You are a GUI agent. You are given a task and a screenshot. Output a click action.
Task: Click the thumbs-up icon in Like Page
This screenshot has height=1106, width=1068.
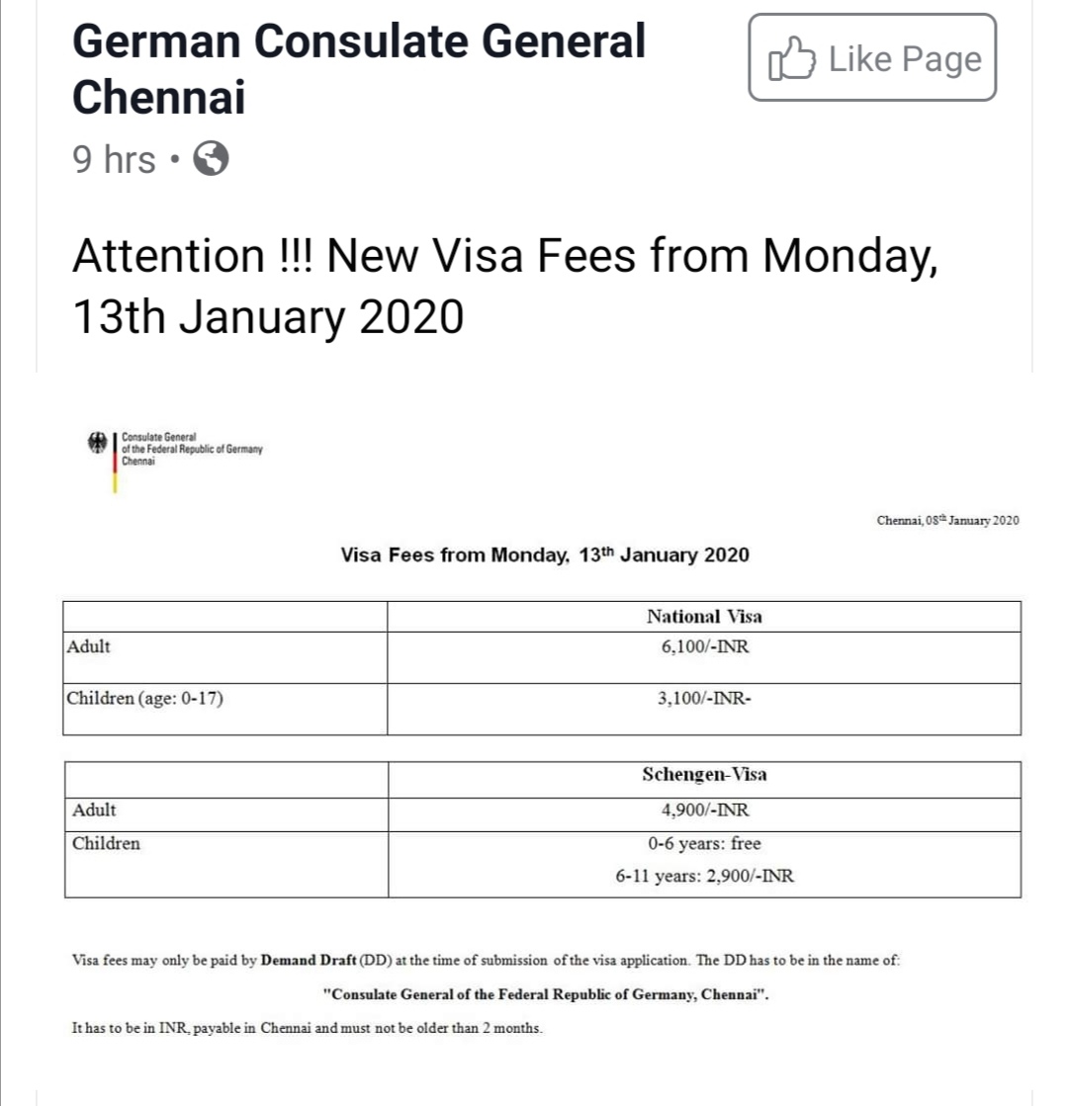[x=791, y=58]
